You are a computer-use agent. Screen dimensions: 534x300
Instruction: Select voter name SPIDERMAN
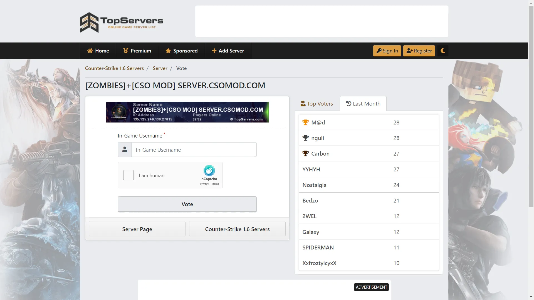click(318, 247)
